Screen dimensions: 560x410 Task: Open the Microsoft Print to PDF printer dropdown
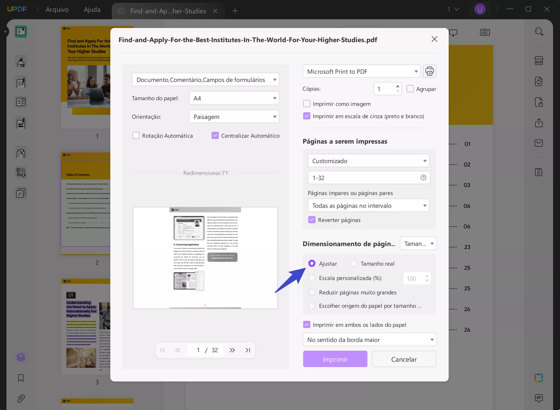click(x=361, y=71)
